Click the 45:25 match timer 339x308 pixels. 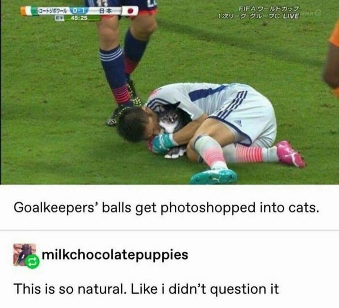point(79,18)
